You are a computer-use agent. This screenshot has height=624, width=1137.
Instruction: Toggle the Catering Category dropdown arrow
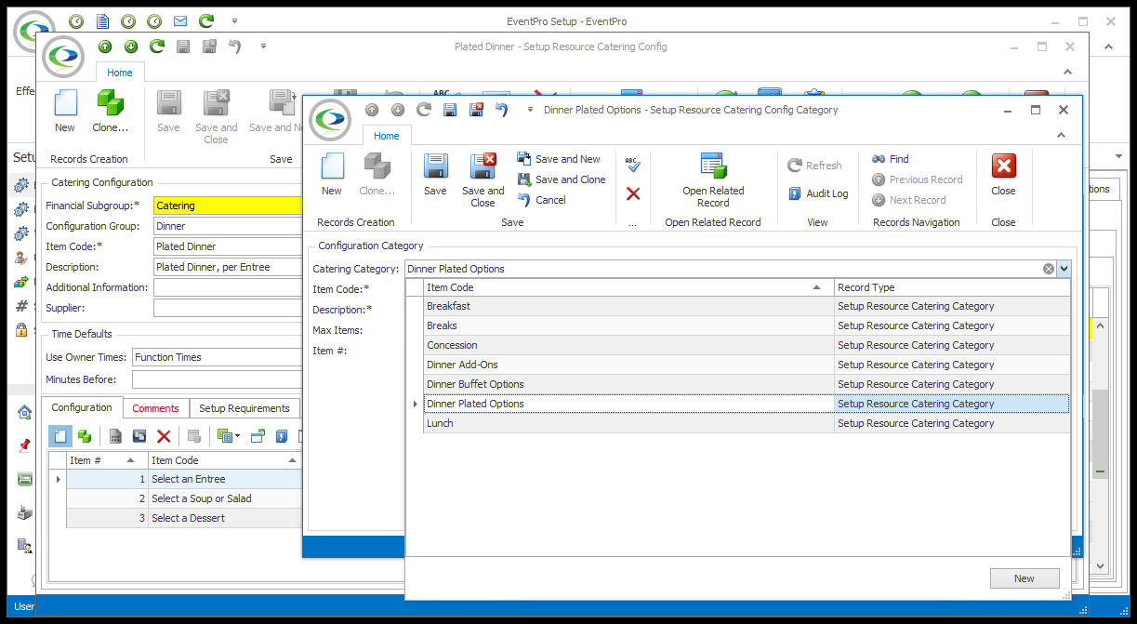(1064, 269)
